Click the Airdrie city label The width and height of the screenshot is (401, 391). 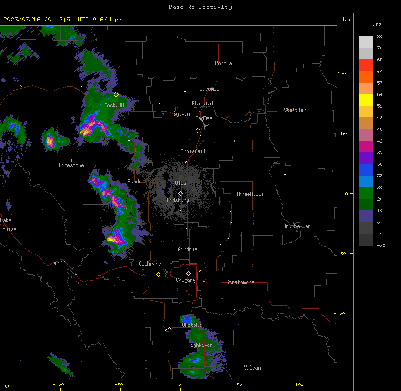coord(187,249)
